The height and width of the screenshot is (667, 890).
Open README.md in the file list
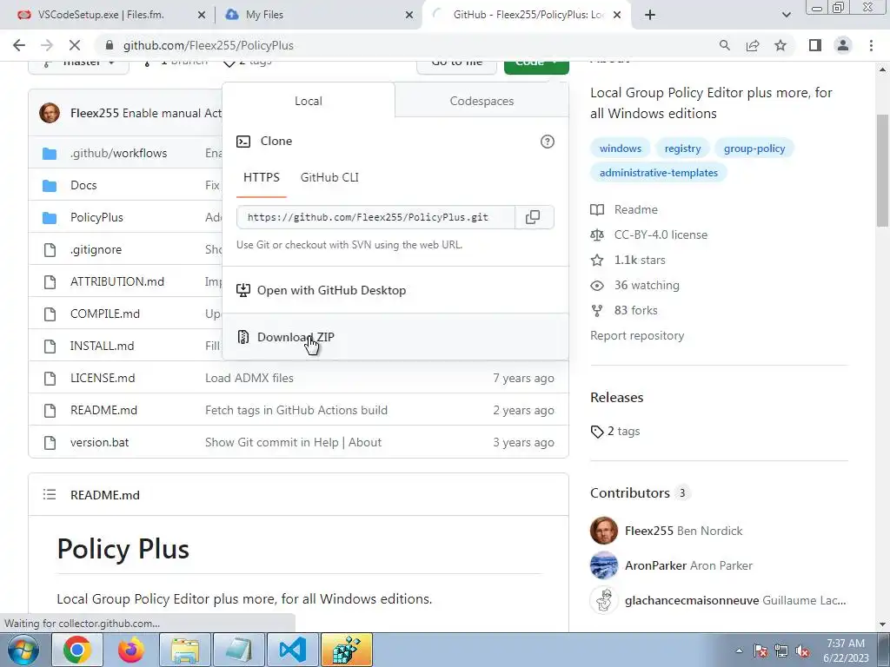(x=104, y=410)
